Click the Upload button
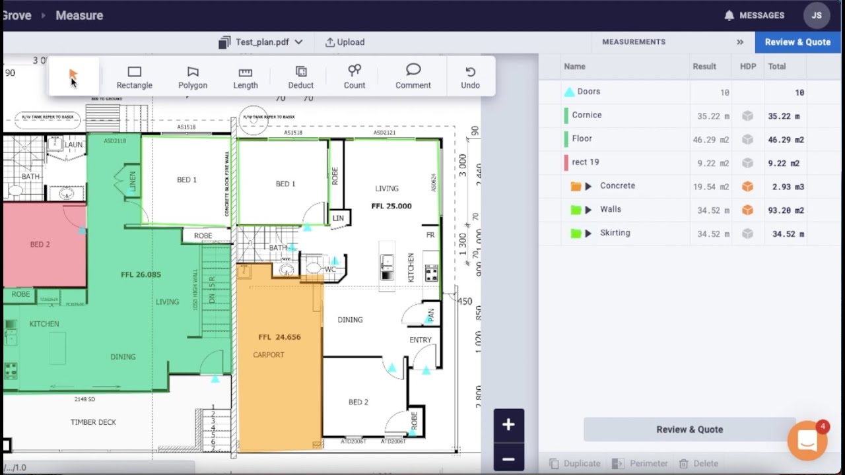The height and width of the screenshot is (475, 845). click(x=345, y=42)
